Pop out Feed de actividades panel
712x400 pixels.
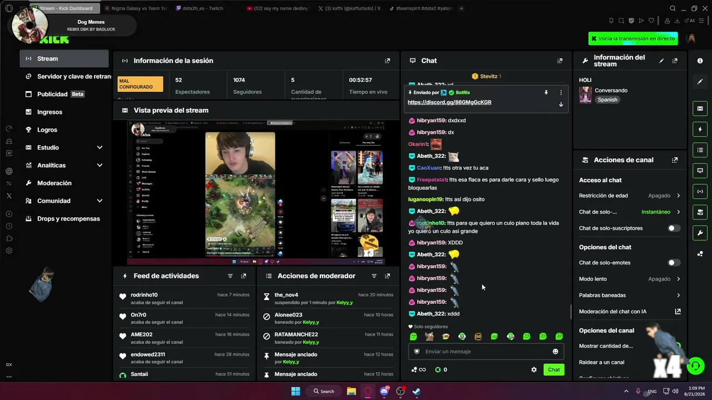pos(243,276)
